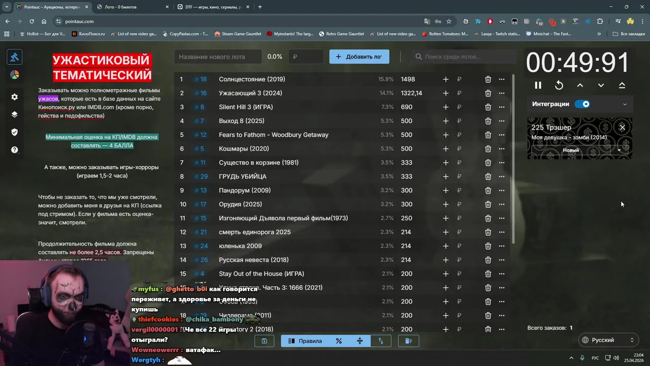This screenshot has width=650, height=366.
Task: Focus the Поиск среди лотов search field
Action: pos(465,57)
